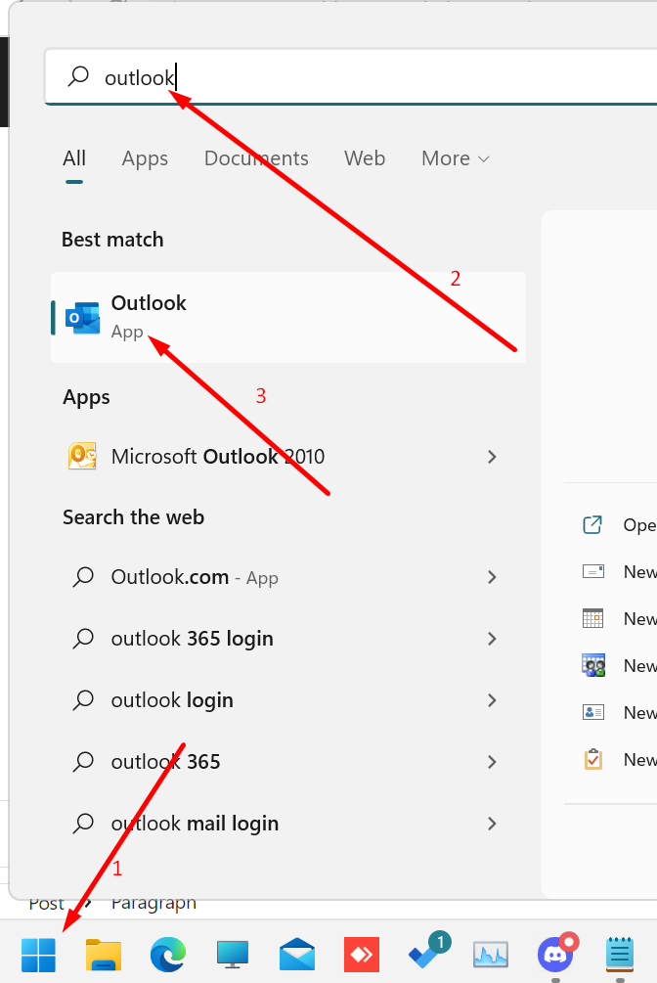Select the outlook 365 web suggestion text
The width and height of the screenshot is (657, 983).
(165, 762)
